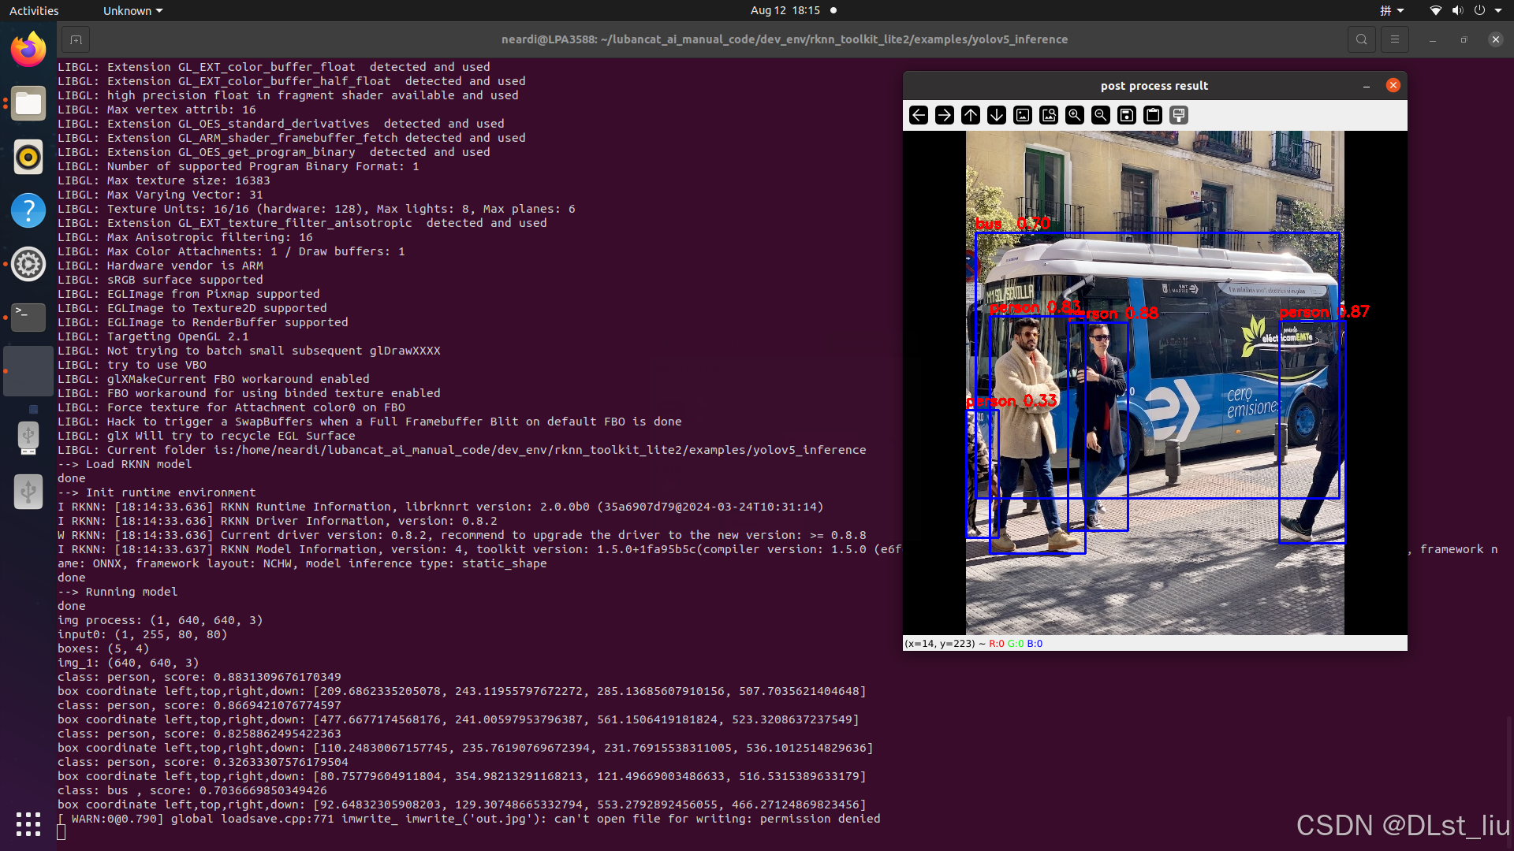Viewport: 1514px width, 851px height.
Task: Click the pan right arrow in image viewer
Action: [945, 116]
